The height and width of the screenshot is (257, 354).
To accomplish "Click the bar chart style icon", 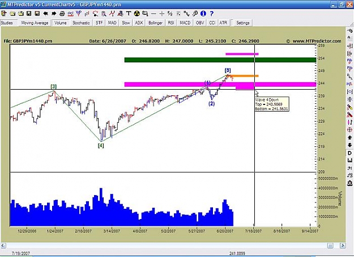I will pos(87,14).
